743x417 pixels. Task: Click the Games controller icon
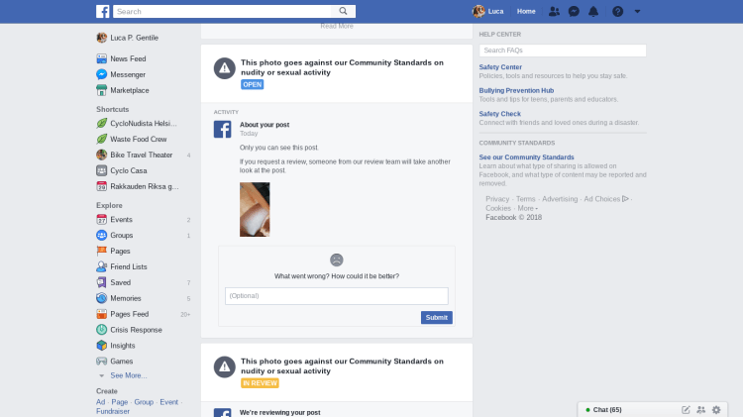(101, 362)
